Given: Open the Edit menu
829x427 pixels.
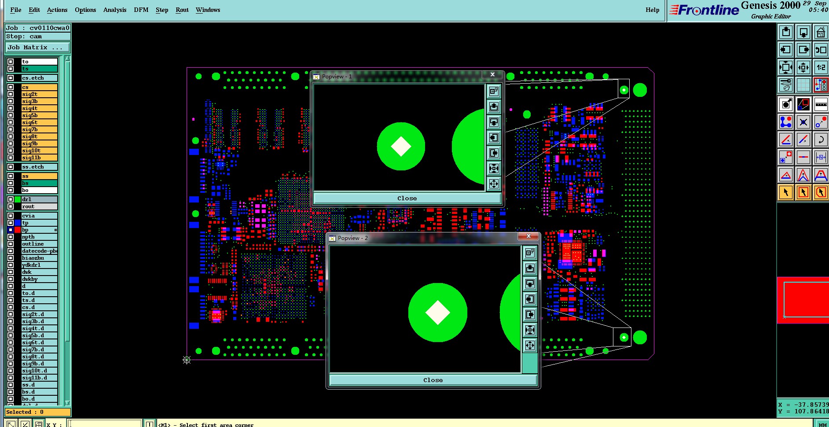Looking at the screenshot, I should [34, 10].
